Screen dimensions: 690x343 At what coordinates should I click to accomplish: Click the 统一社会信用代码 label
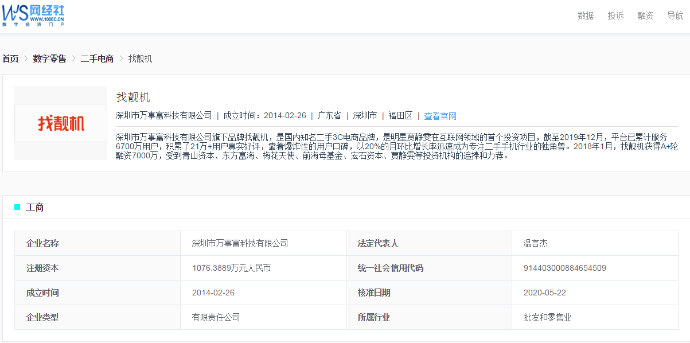[x=391, y=268]
